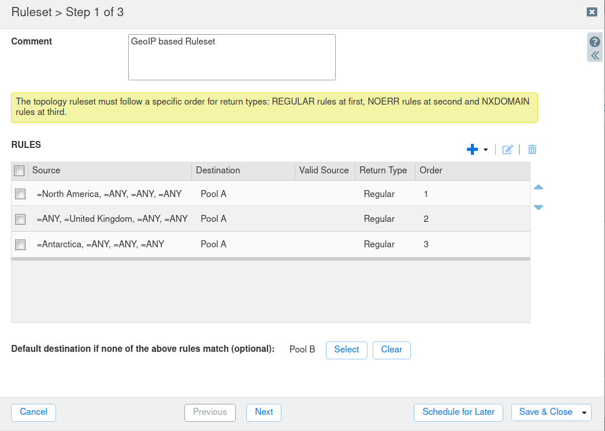Move rule up with the up arrow
Image resolution: width=605 pixels, height=431 pixels.
[539, 187]
